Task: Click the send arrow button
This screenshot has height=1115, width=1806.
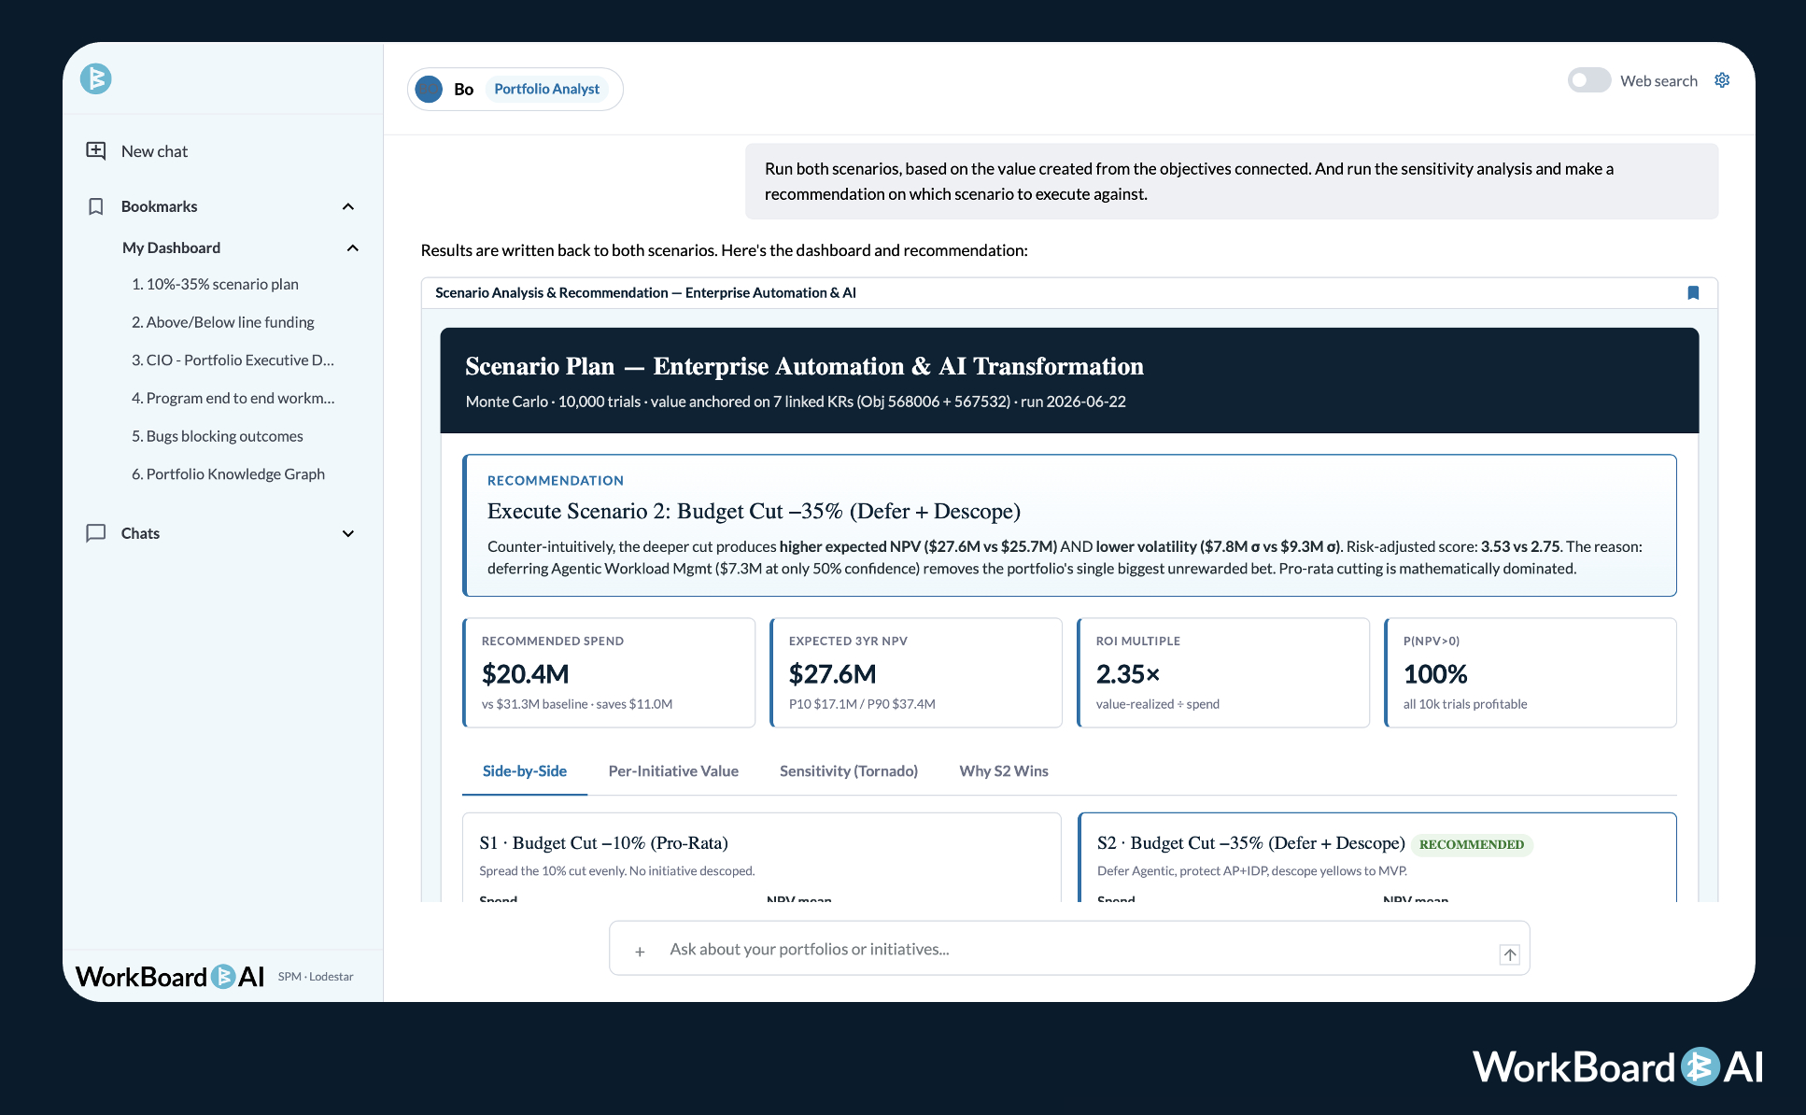Action: click(1510, 954)
